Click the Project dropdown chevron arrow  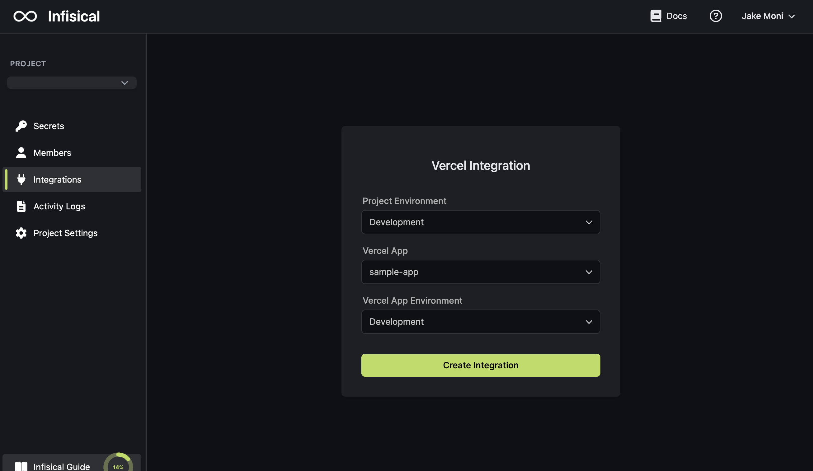click(125, 83)
